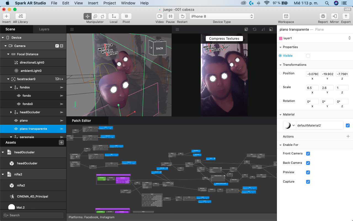Open the Report bug button
The height and width of the screenshot is (221, 353).
323,16
